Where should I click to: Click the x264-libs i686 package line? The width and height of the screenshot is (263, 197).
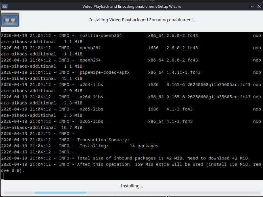91,84
